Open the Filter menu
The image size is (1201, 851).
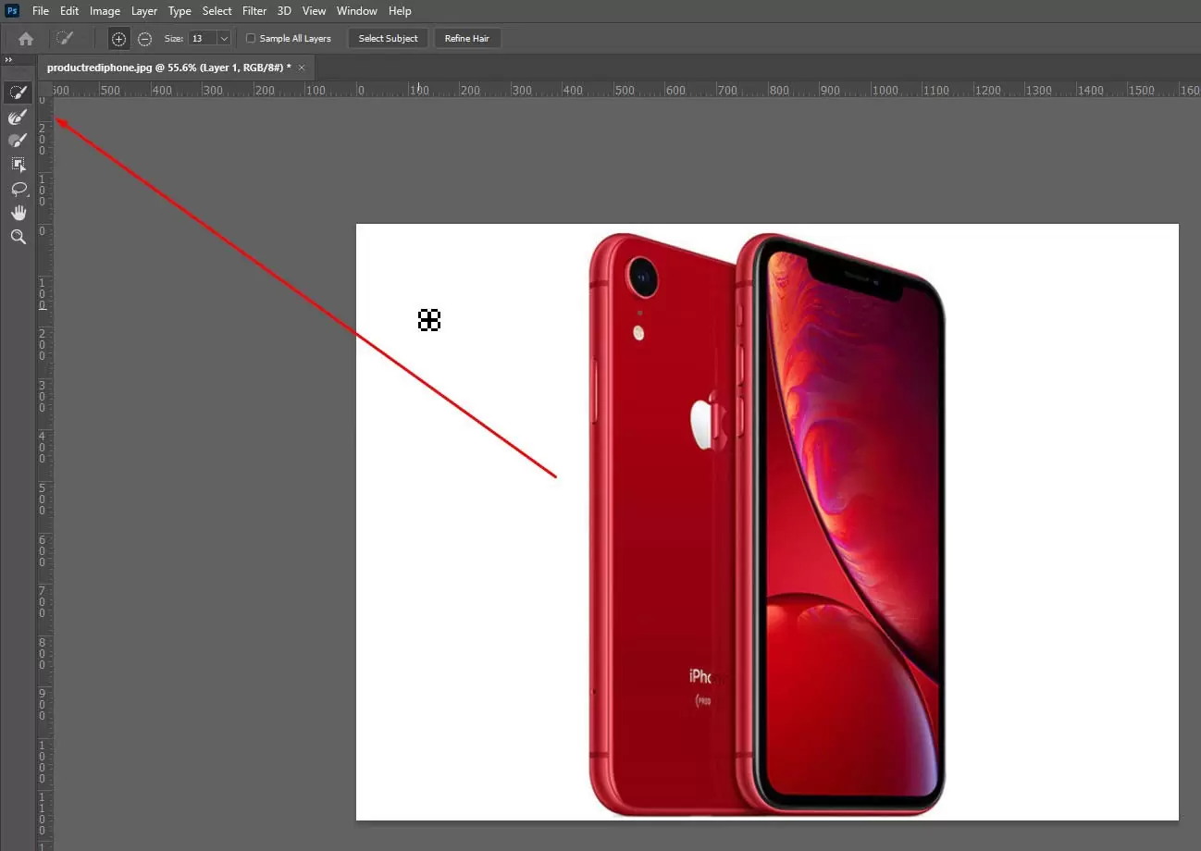(254, 11)
